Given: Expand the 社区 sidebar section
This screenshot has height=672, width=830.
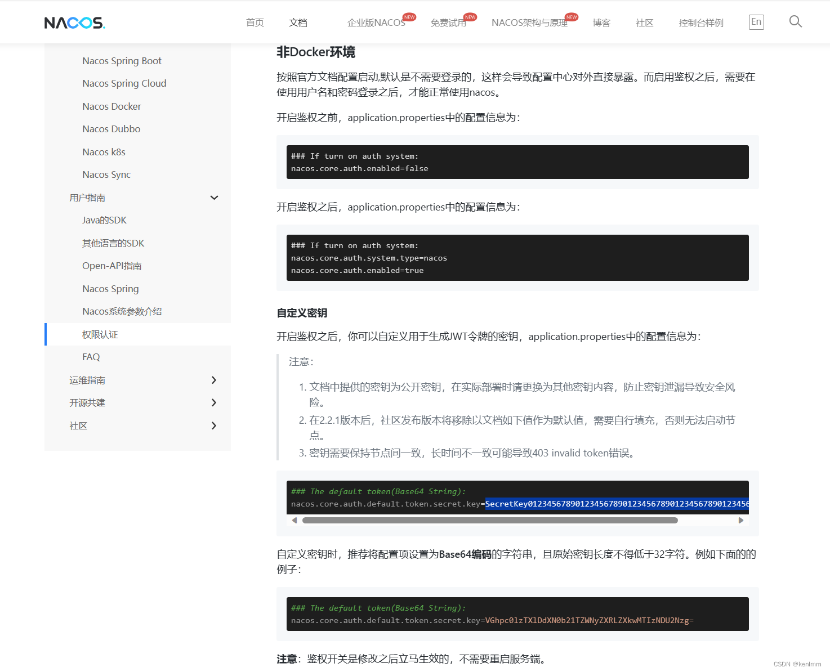Looking at the screenshot, I should 214,425.
